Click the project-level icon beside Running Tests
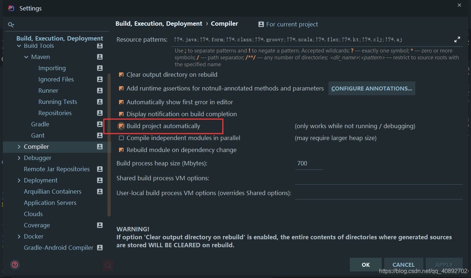Screen dimensions: 471x278 100,102
